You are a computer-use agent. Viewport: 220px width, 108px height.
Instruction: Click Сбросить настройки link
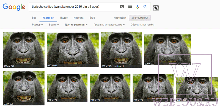pos(142,25)
